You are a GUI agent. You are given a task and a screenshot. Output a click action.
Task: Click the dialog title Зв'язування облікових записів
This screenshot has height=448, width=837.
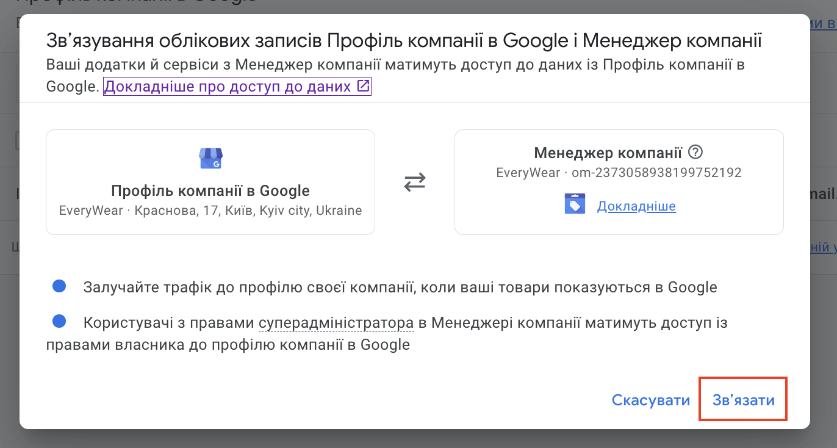coord(404,42)
